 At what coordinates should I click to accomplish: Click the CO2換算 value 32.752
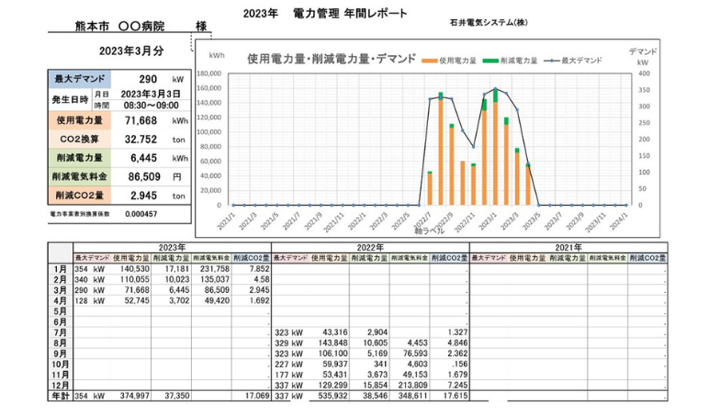pos(142,140)
